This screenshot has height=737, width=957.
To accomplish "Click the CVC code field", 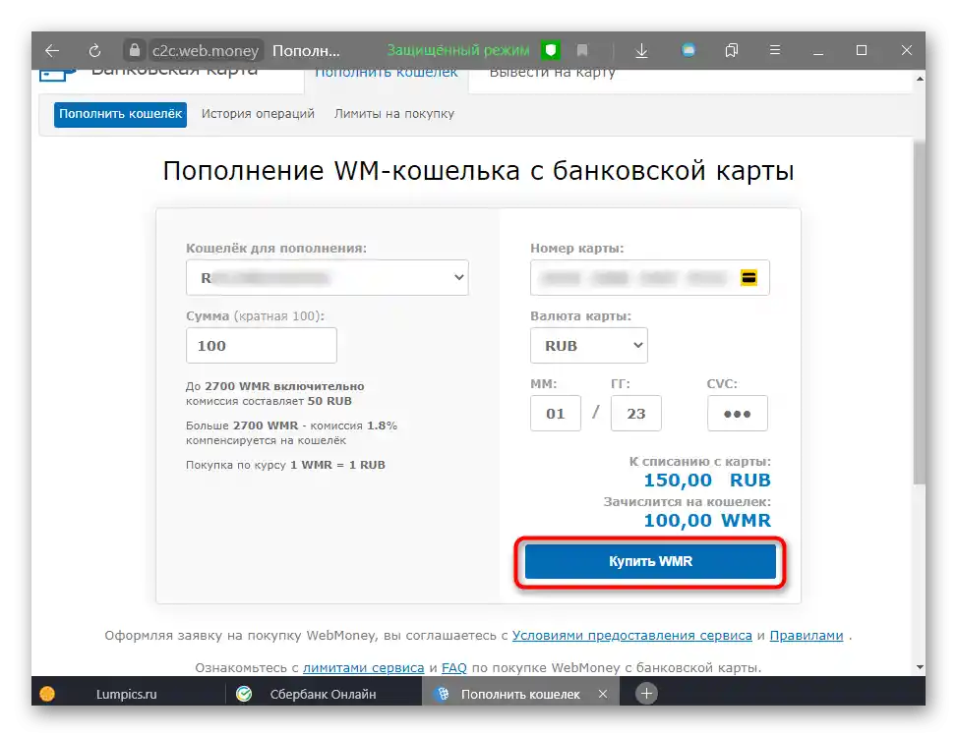I will 738,414.
